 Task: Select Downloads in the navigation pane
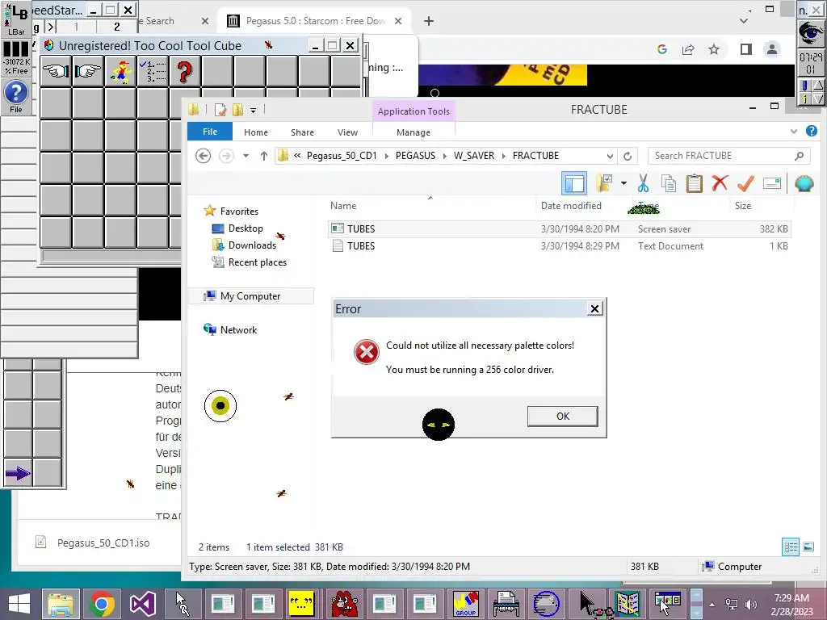252,245
